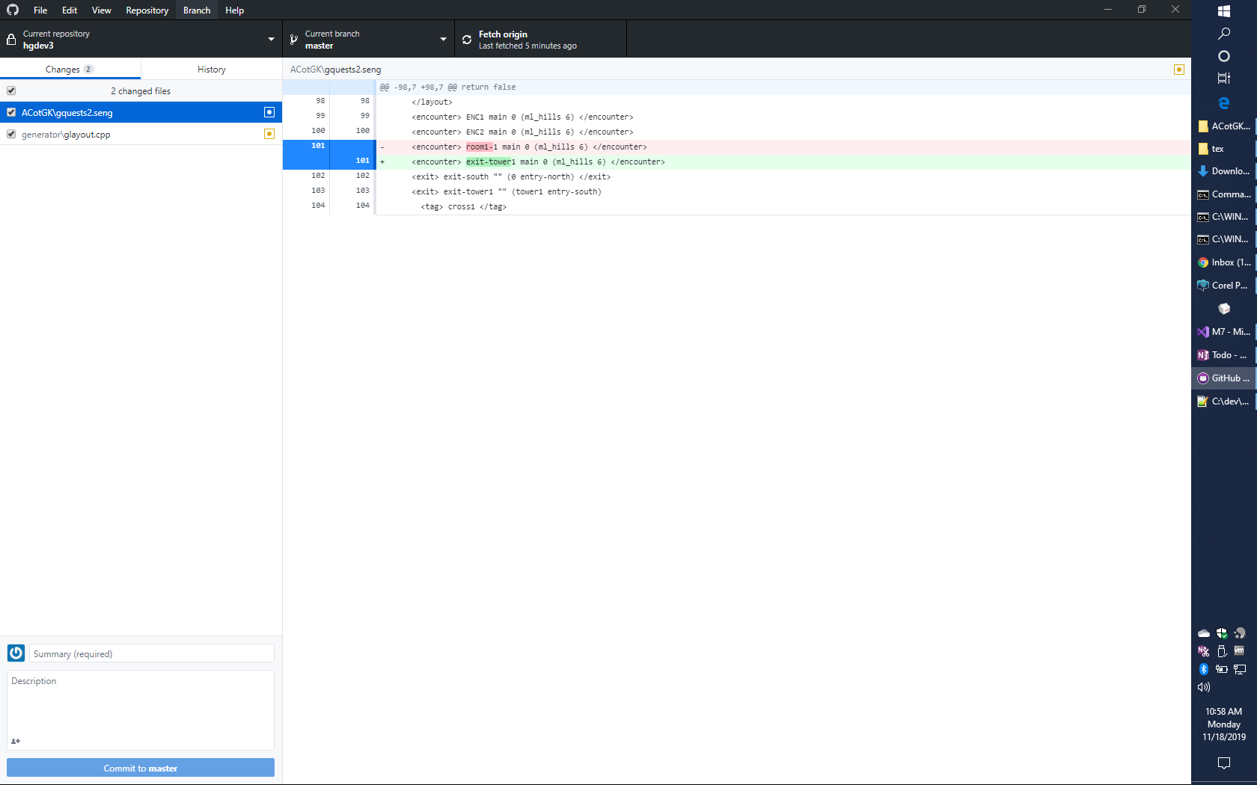The width and height of the screenshot is (1257, 785).
Task: Open the Windows Start menu
Action: click(1224, 11)
